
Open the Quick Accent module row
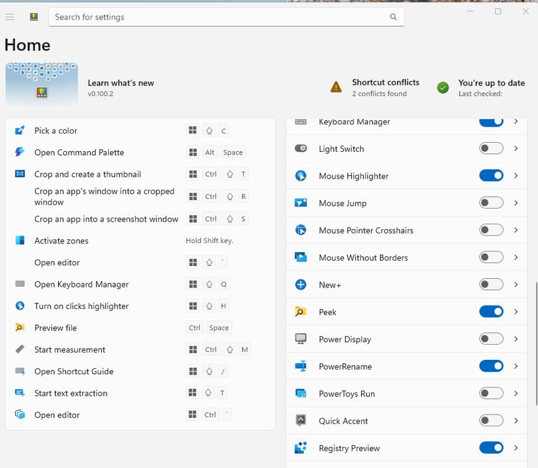click(406, 420)
